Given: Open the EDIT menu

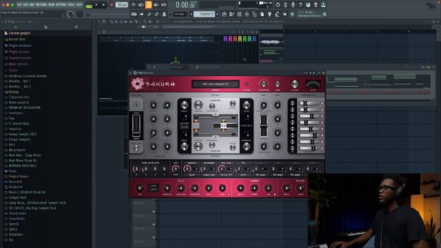Looking at the screenshot, I should [26, 5].
